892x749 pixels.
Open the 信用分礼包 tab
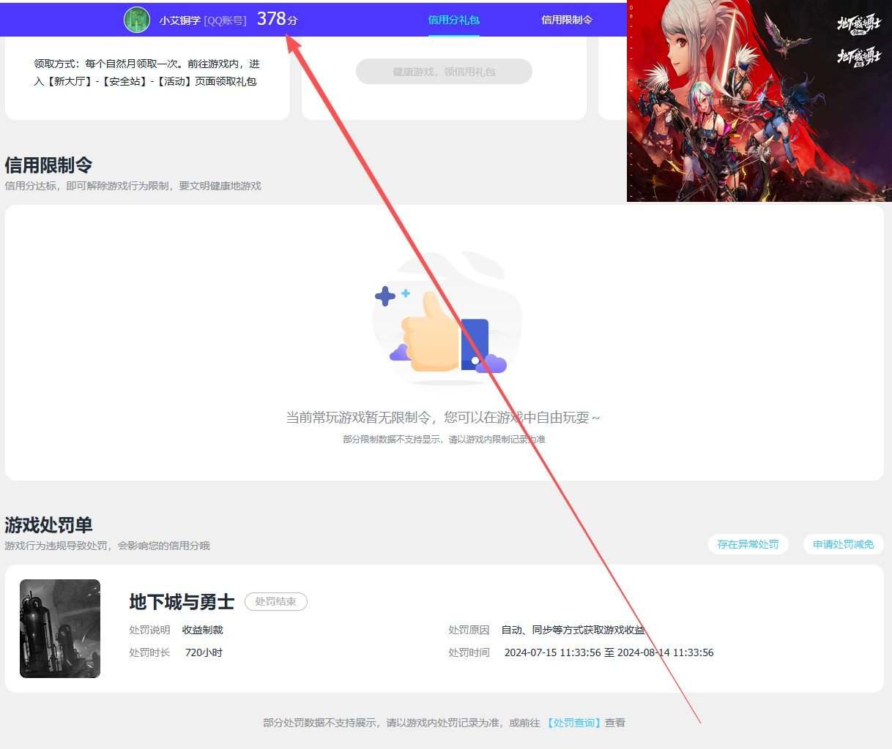pyautogui.click(x=454, y=20)
